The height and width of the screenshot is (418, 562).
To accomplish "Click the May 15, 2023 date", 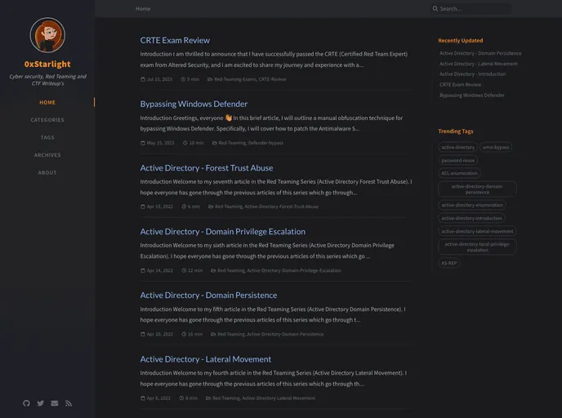I will (x=161, y=143).
